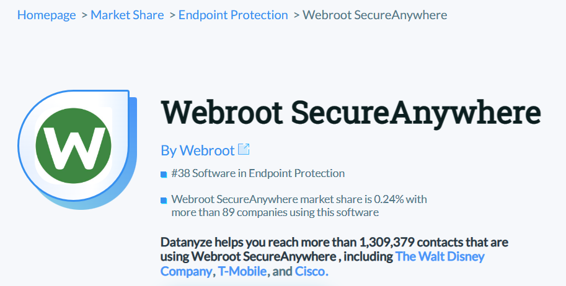Click the blue bullet beside #38 ranking
The width and height of the screenshot is (566, 286).
(164, 175)
